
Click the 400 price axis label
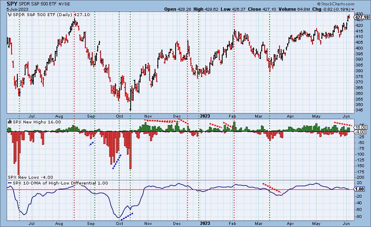point(359,48)
